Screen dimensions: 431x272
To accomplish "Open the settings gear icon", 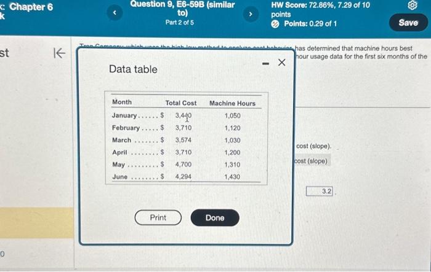I will click(413, 5).
